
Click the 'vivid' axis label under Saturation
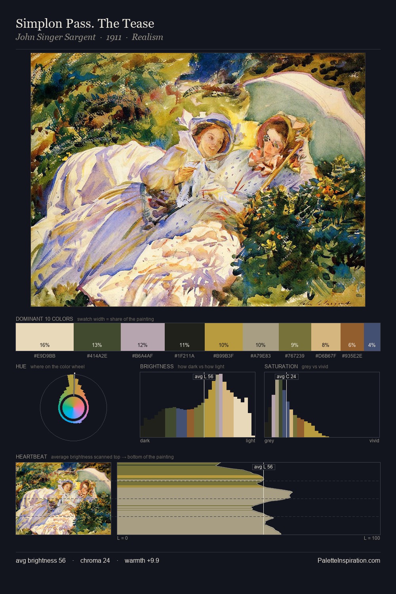pos(374,441)
